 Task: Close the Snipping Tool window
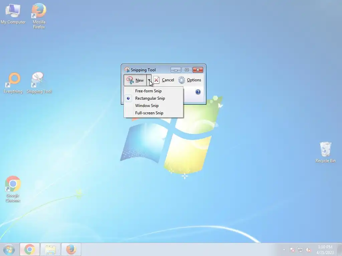pos(198,70)
